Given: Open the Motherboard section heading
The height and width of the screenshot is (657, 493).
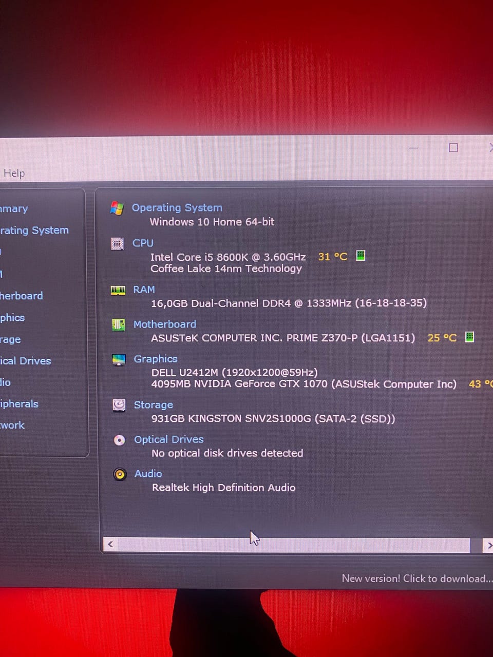Looking at the screenshot, I should 164,324.
